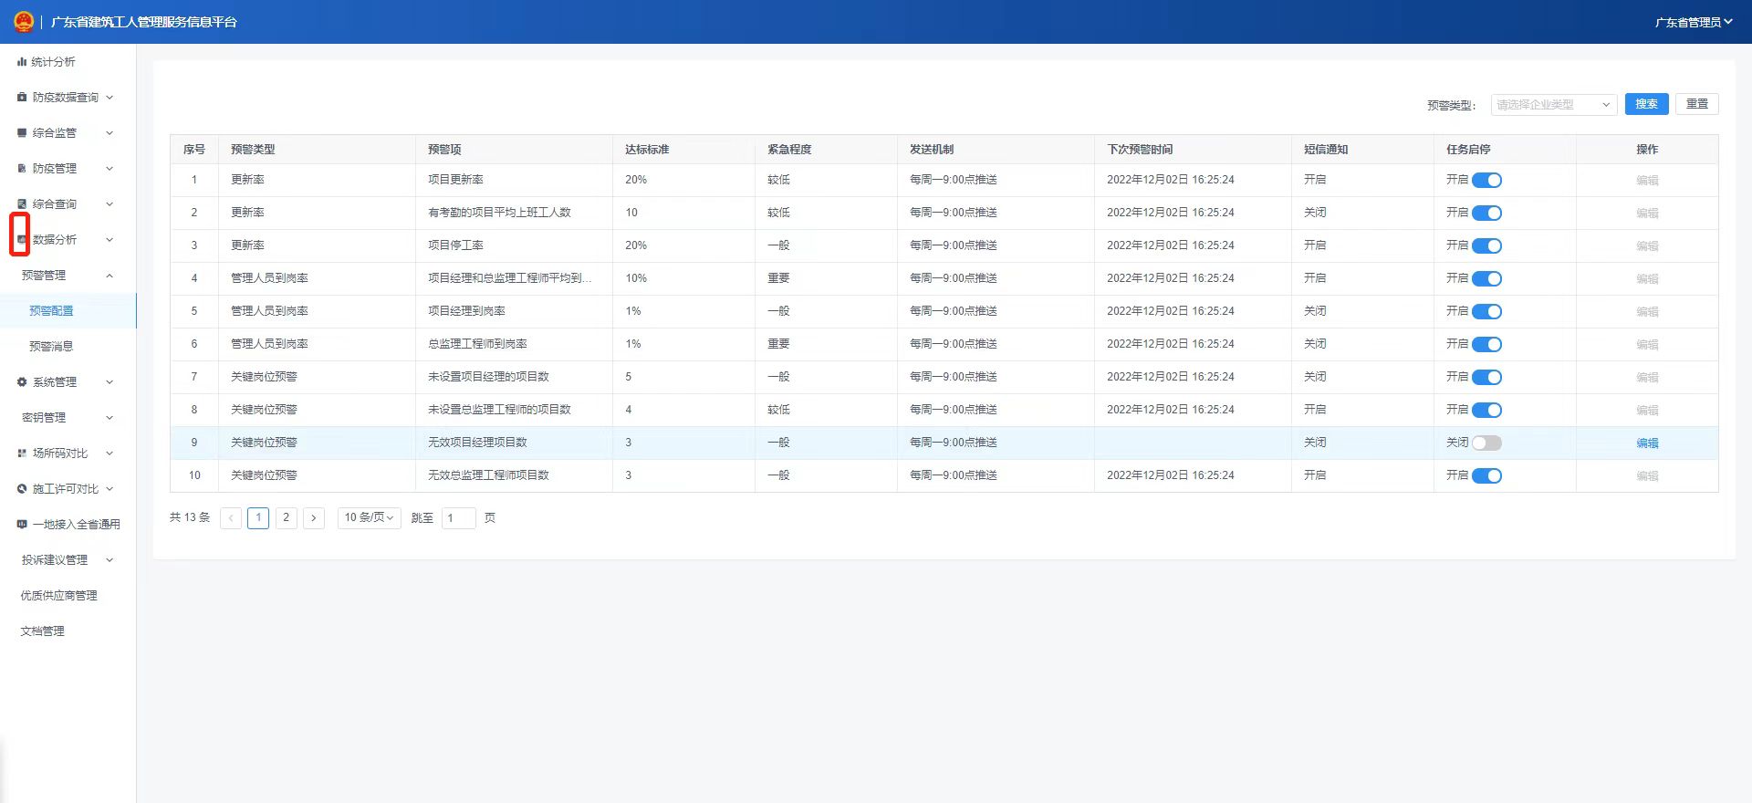
Task: Open the 广东省管理员 user dropdown
Action: pyautogui.click(x=1694, y=23)
